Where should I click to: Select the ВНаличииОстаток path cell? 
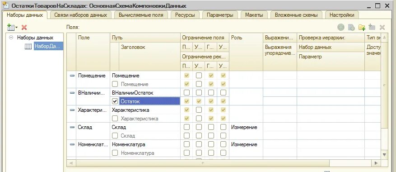click(145, 93)
